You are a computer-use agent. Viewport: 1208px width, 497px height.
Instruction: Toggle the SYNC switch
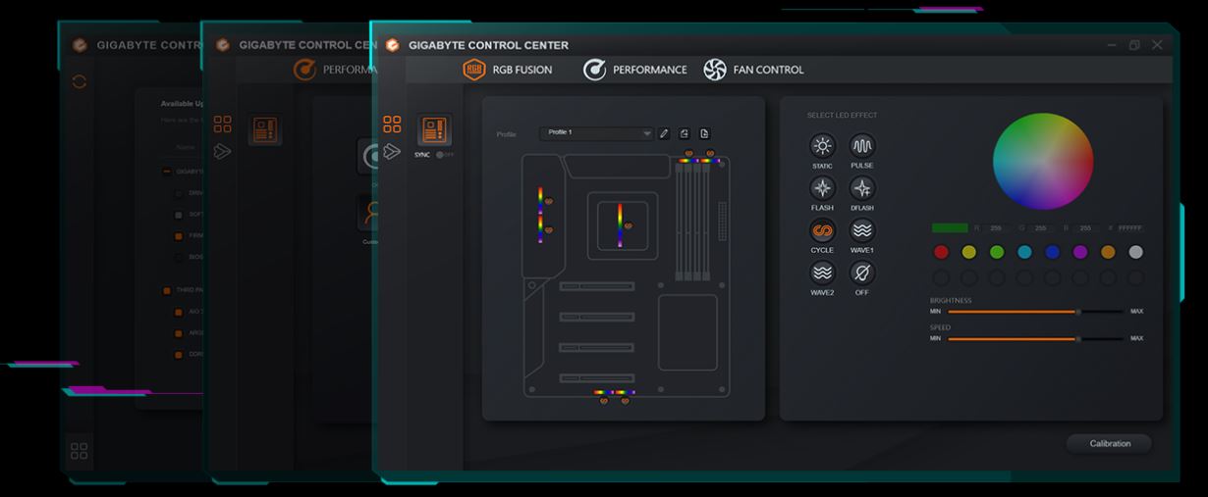click(445, 155)
